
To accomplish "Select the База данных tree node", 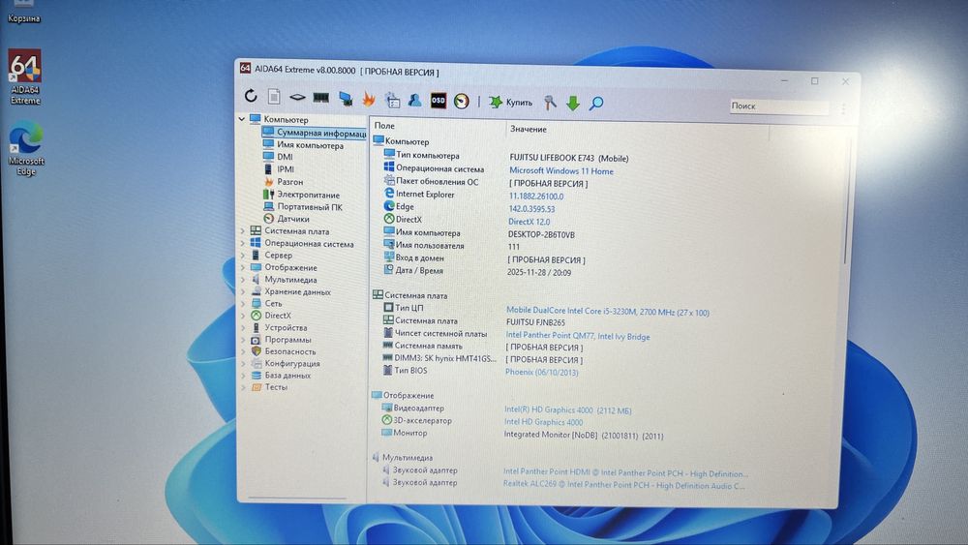I will pyautogui.click(x=281, y=376).
